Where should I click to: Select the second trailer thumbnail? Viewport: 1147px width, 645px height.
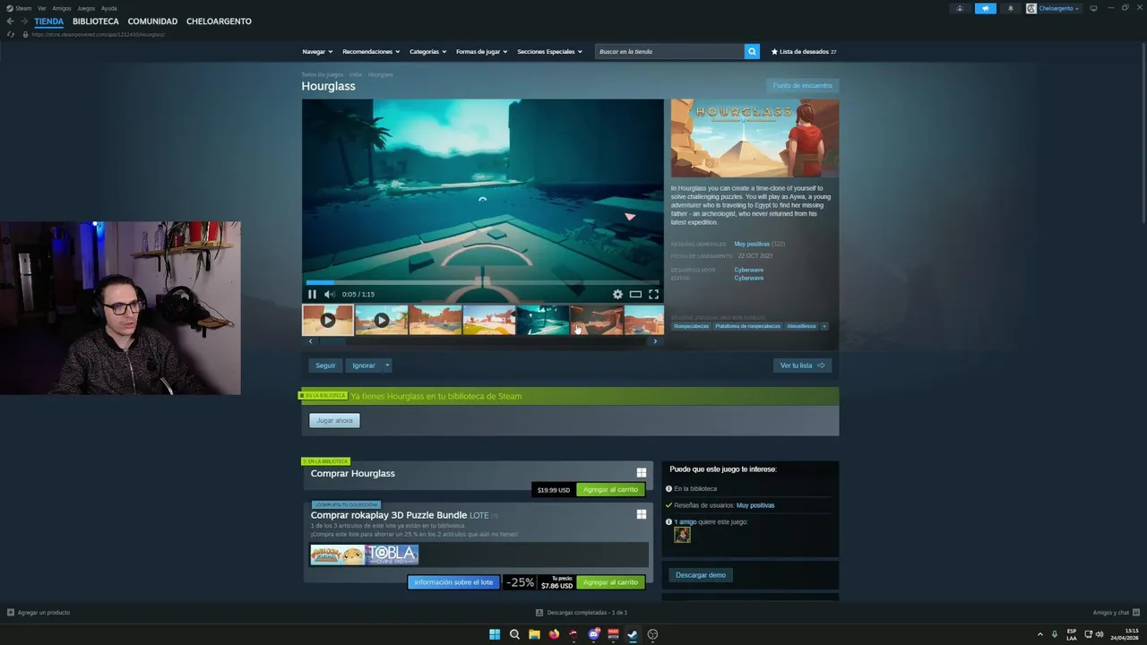381,320
